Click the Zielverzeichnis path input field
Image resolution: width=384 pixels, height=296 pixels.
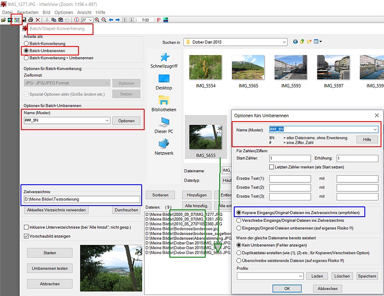pyautogui.click(x=81, y=199)
